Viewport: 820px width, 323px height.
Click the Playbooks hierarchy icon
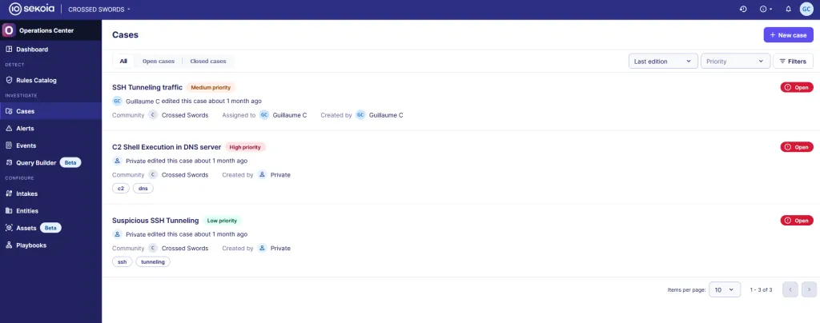(x=8, y=245)
